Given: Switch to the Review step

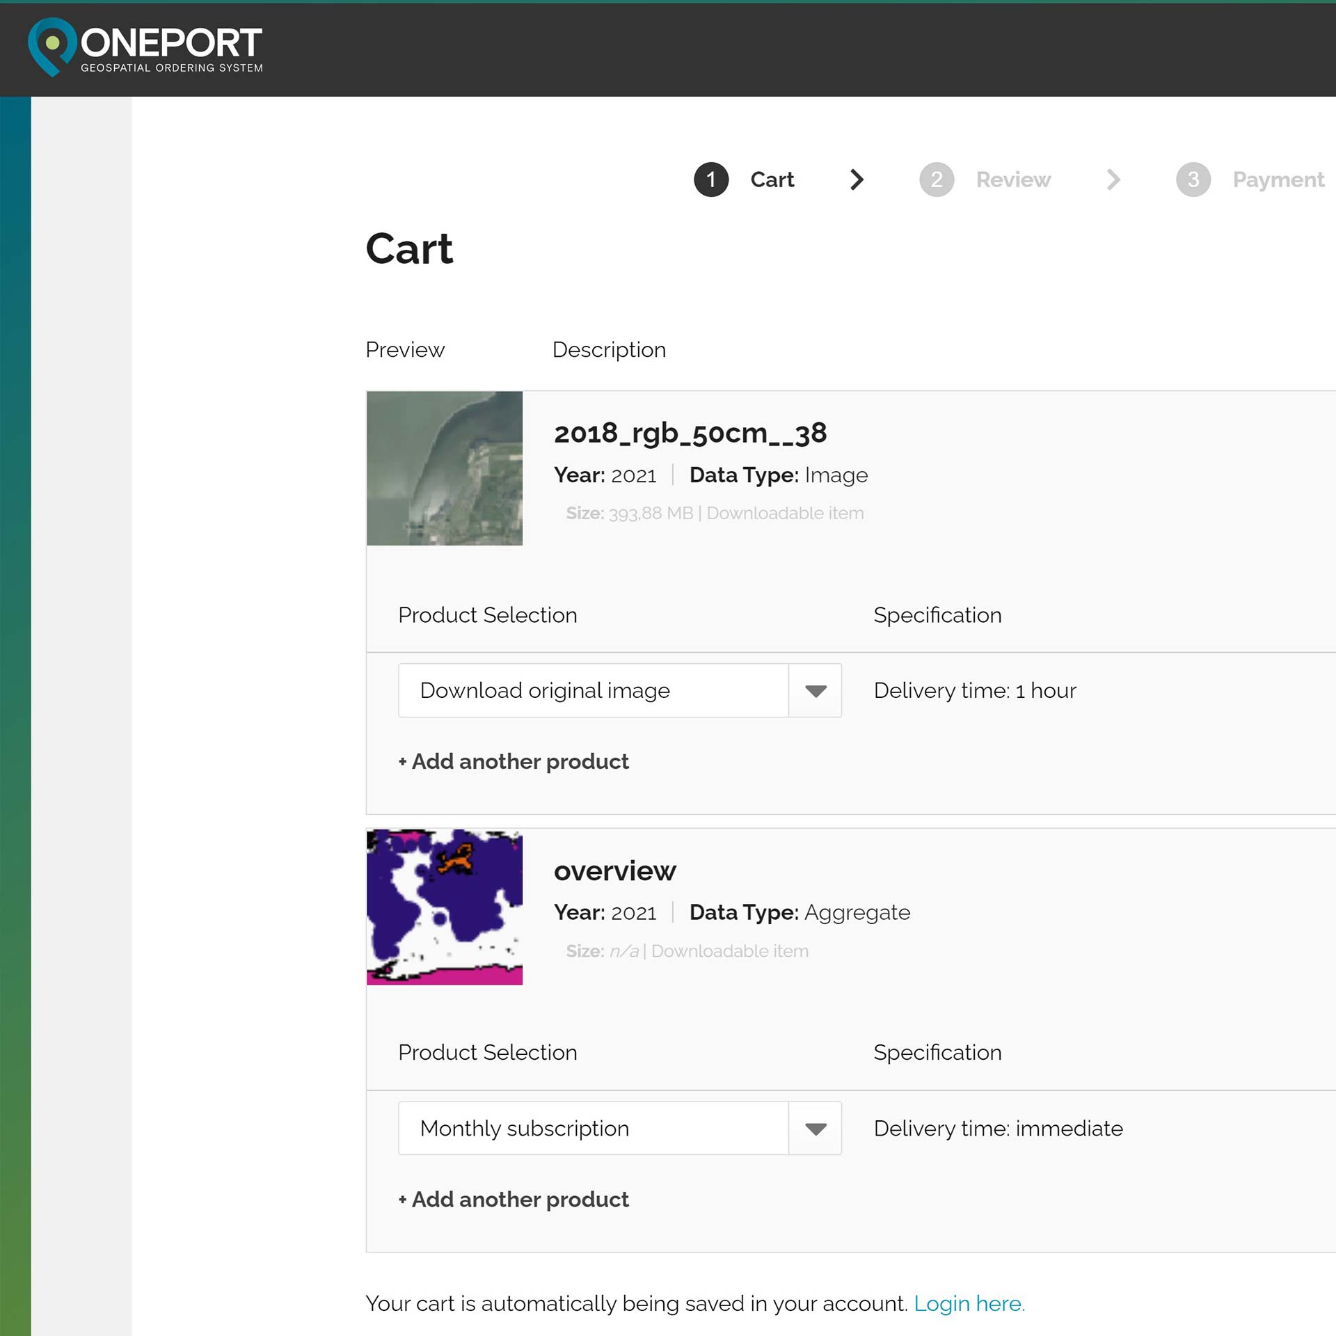Looking at the screenshot, I should (x=1013, y=180).
